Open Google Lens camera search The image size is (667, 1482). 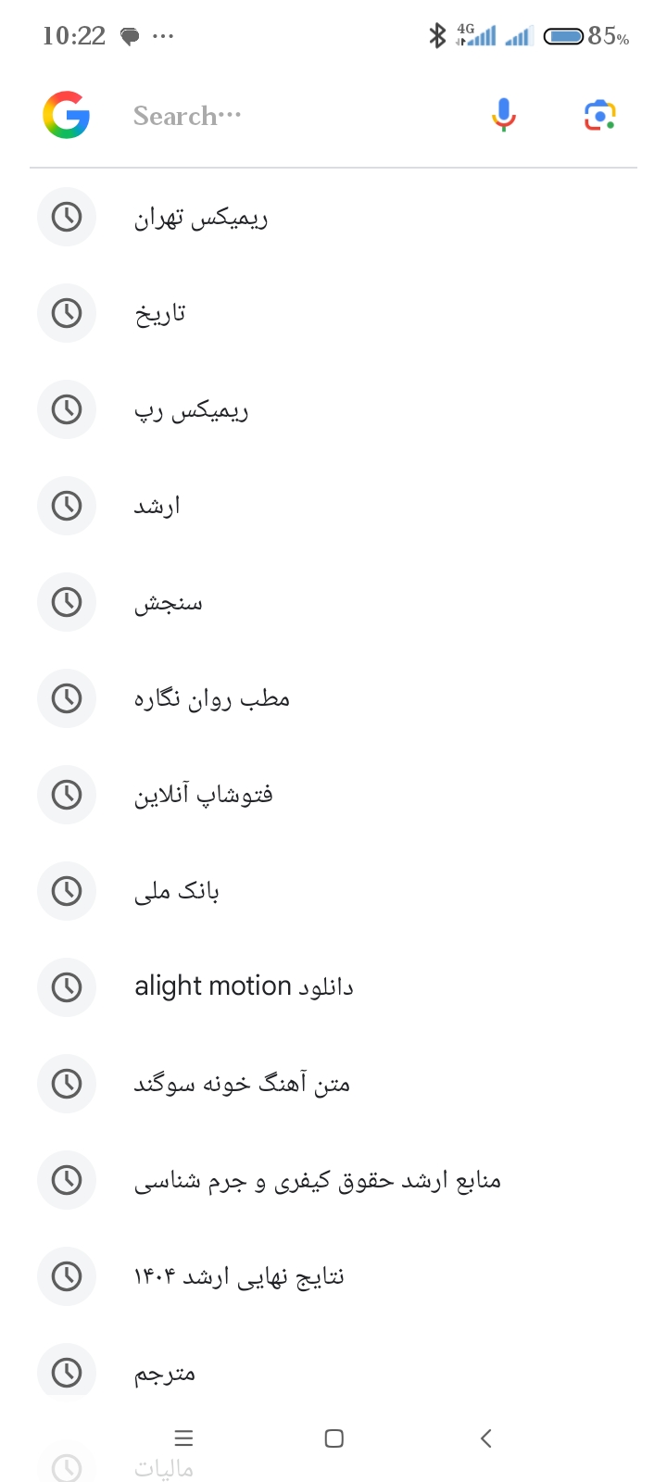coord(600,115)
